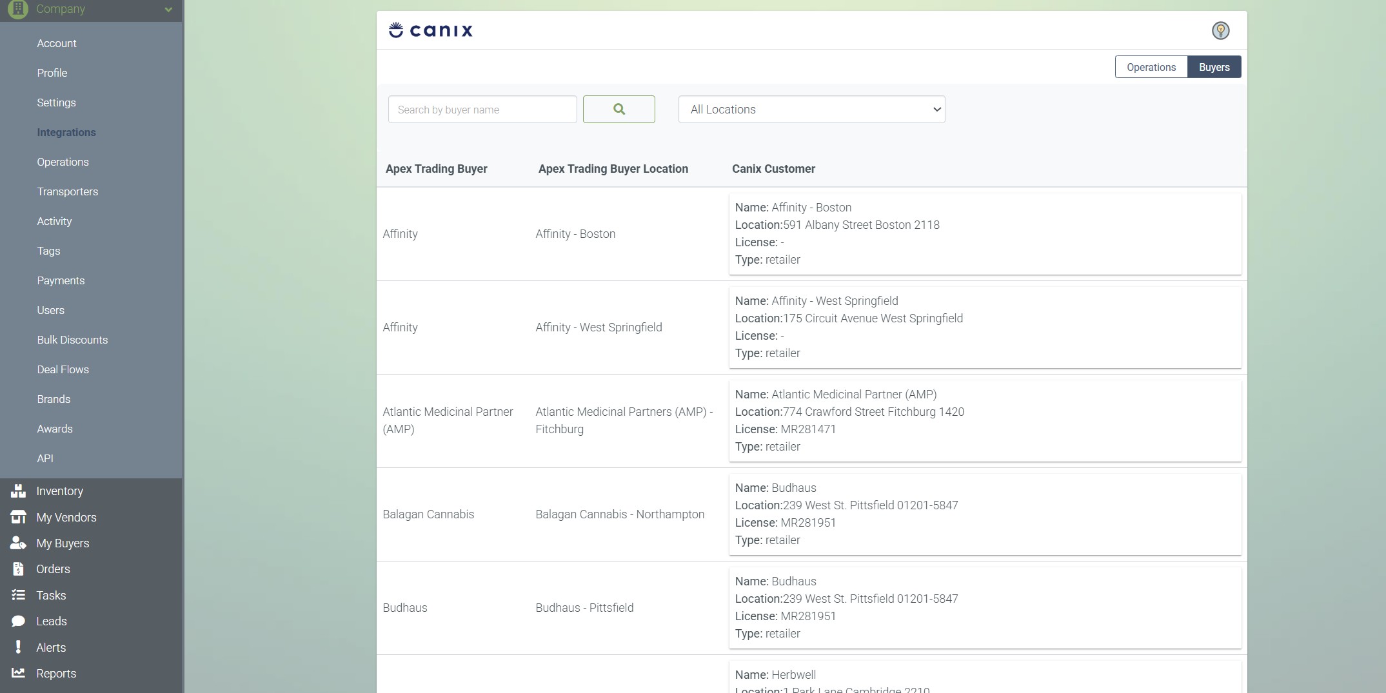Select the Buyers view toggle
The height and width of the screenshot is (693, 1386).
[x=1214, y=67]
